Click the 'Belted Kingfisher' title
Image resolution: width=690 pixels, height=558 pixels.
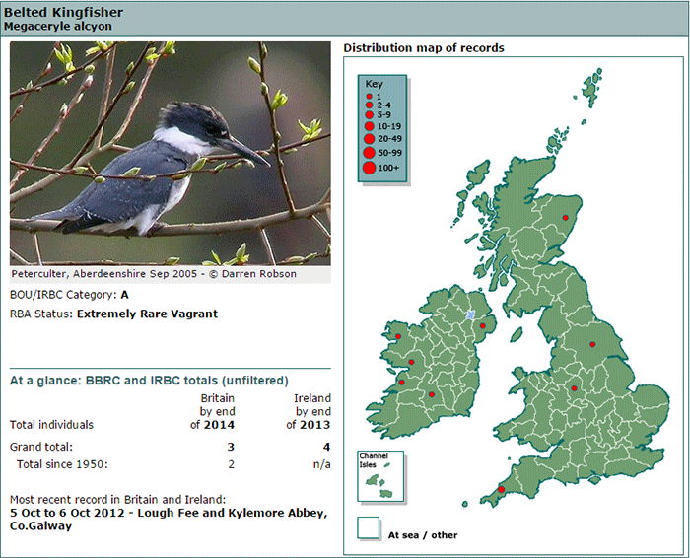[63, 12]
